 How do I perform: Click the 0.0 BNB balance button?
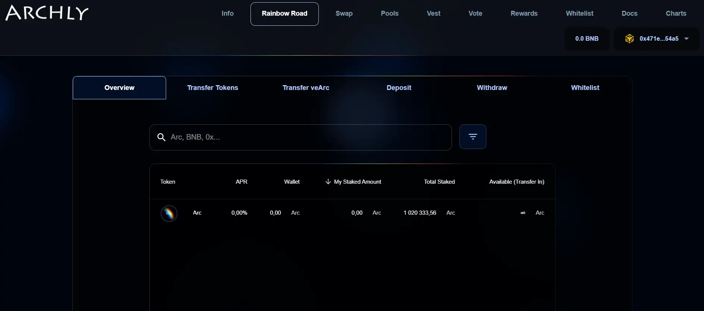tap(586, 39)
